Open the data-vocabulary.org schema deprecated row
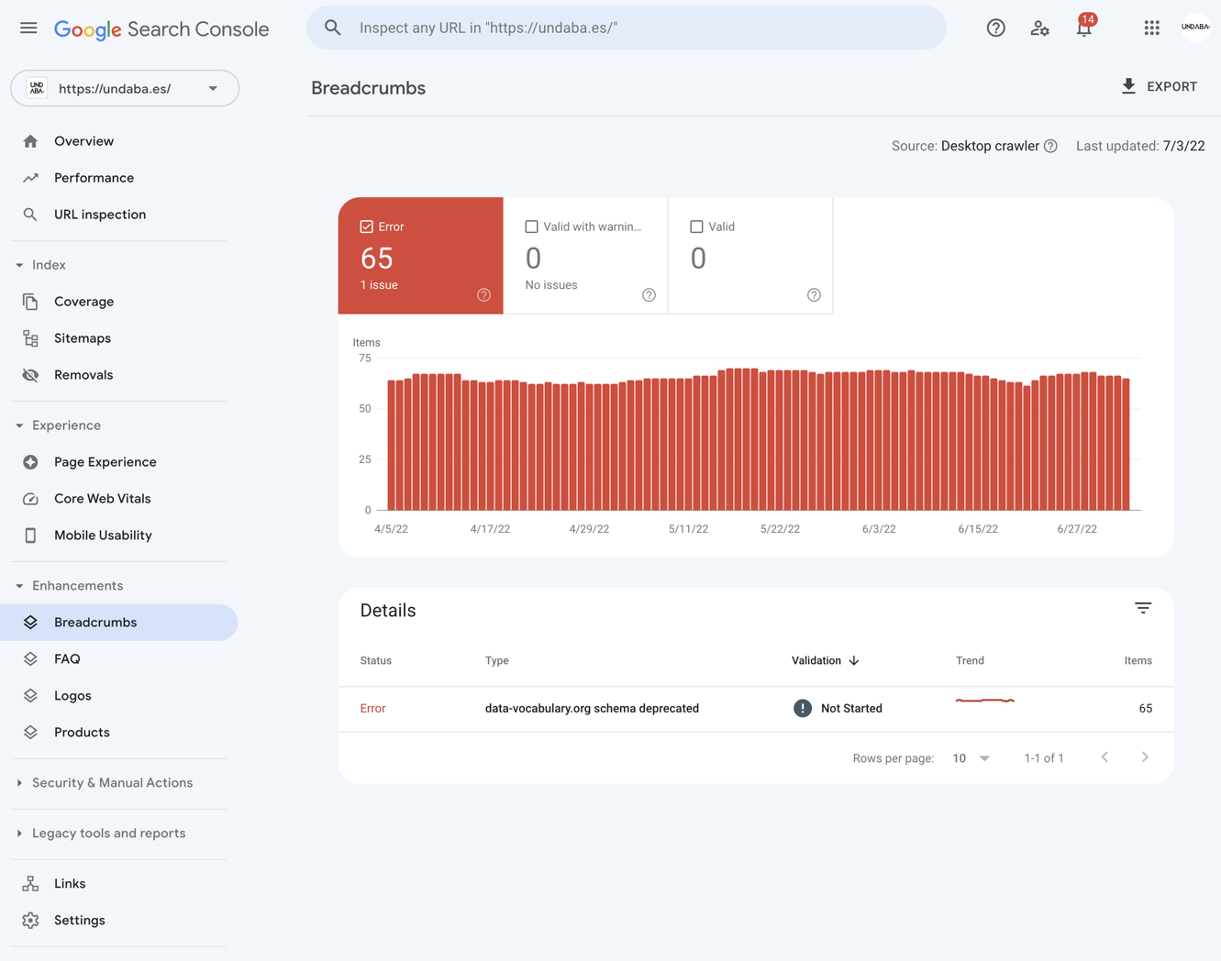This screenshot has width=1221, height=961. click(x=592, y=709)
